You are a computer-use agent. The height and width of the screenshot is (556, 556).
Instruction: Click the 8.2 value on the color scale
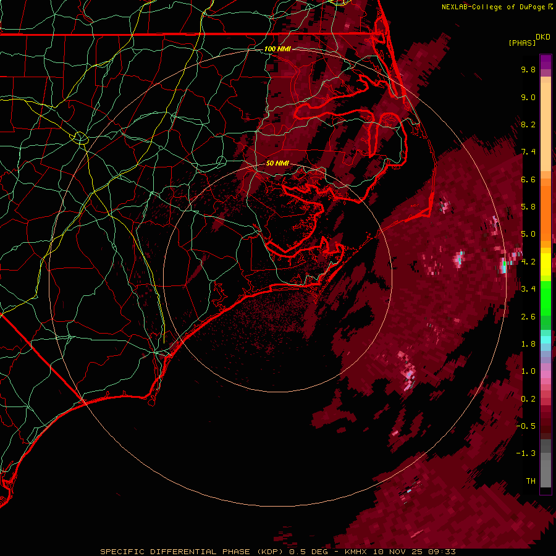tap(528, 124)
